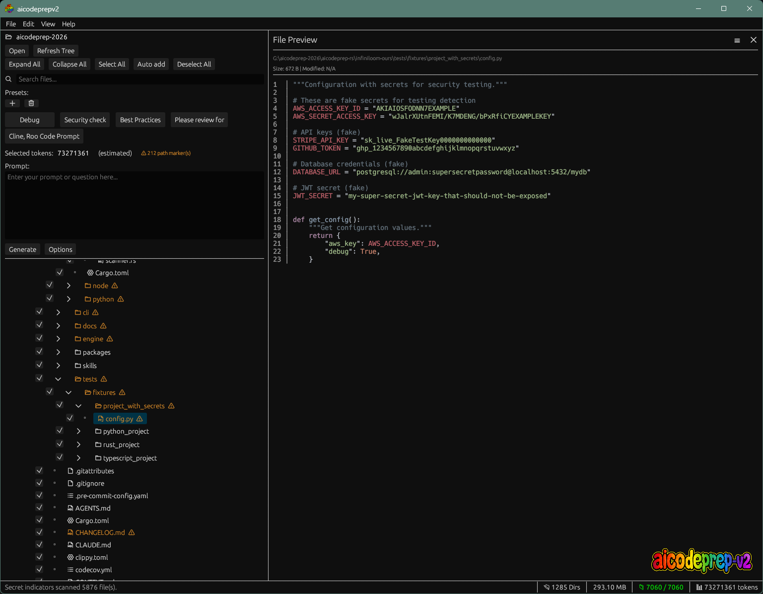The height and width of the screenshot is (594, 763).
Task: Toggle the packages folder checkbox
Action: 39,351
